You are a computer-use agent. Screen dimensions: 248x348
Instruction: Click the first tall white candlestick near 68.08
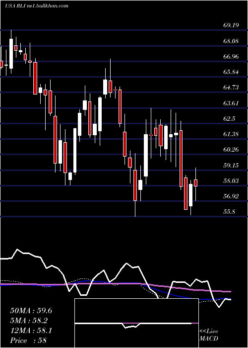coord(11,54)
